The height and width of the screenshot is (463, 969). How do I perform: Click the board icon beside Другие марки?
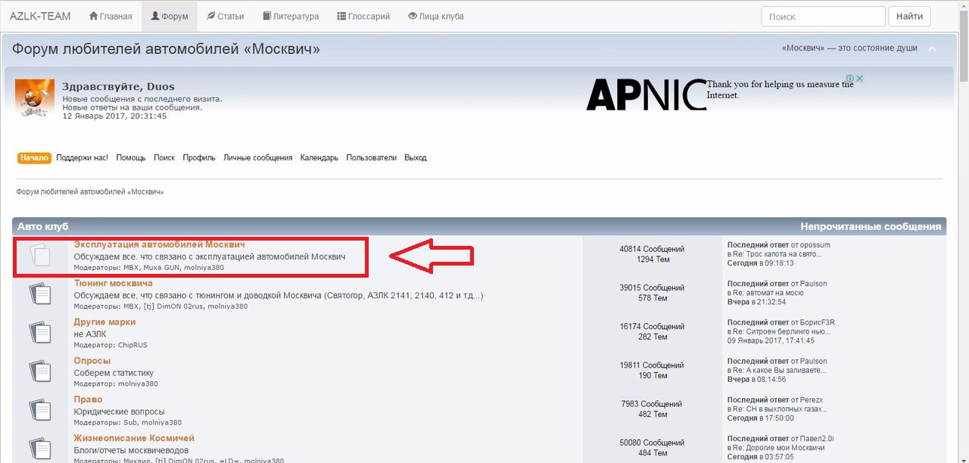point(40,332)
